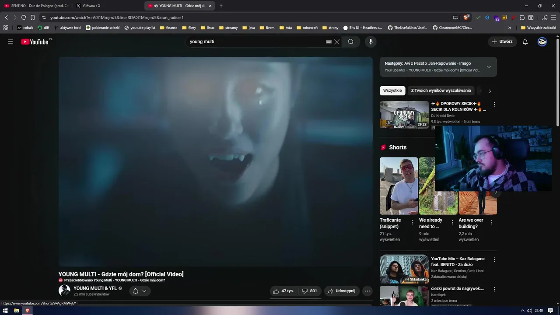This screenshot has width=560, height=315.
Task: Open minecraft bookmarks folder
Action: pyautogui.click(x=307, y=28)
